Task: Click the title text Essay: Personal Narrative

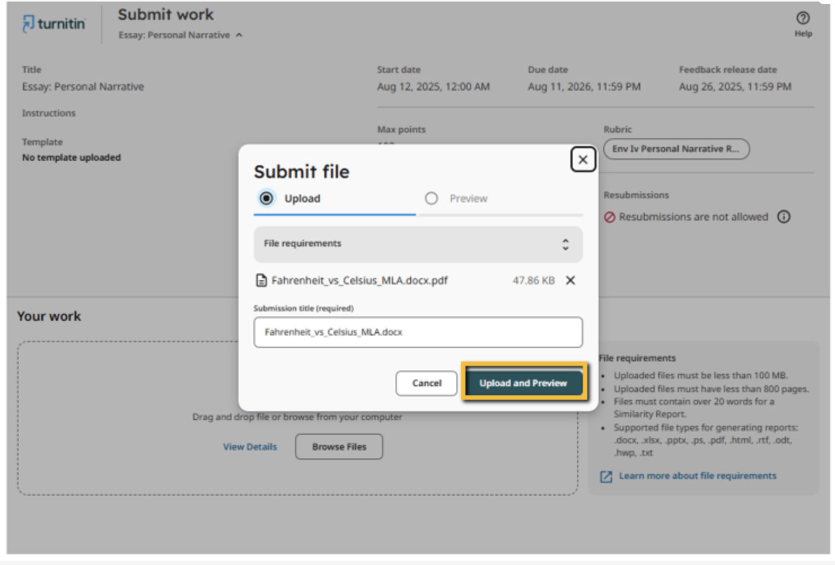Action: click(x=83, y=87)
